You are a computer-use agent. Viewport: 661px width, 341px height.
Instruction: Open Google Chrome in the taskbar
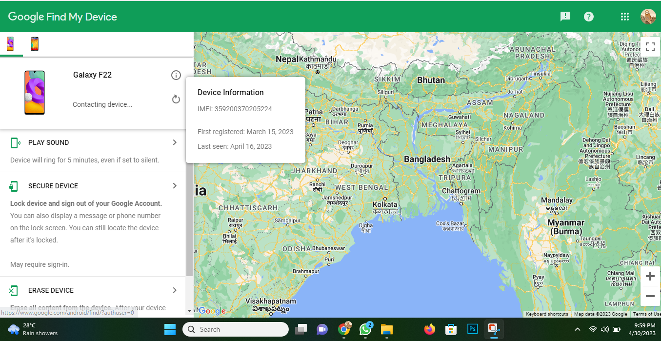(344, 329)
